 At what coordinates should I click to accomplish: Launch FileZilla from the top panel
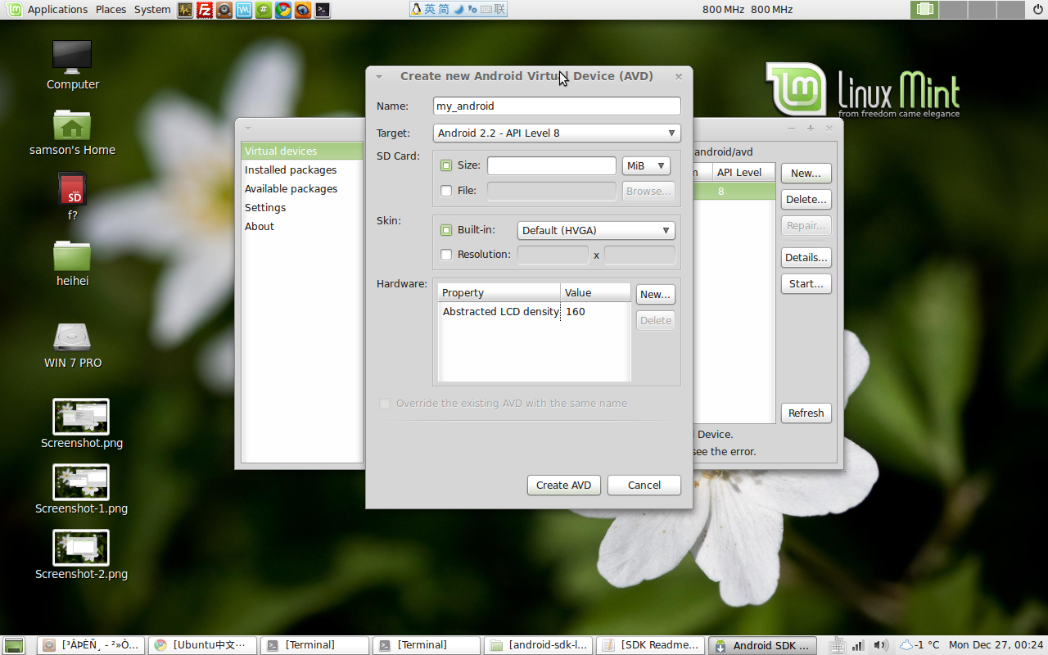pos(205,10)
